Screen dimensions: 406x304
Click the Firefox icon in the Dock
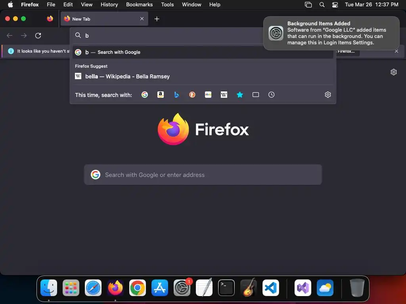(x=115, y=288)
